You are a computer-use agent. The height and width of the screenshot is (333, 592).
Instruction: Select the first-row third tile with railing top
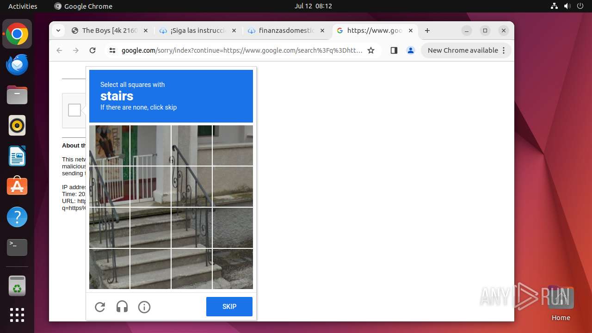click(191, 145)
